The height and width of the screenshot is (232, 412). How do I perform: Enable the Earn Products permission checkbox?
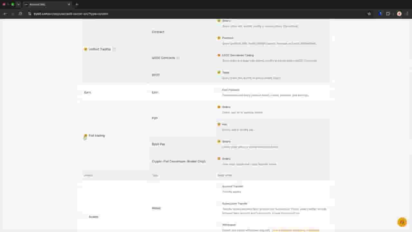[x=219, y=90]
